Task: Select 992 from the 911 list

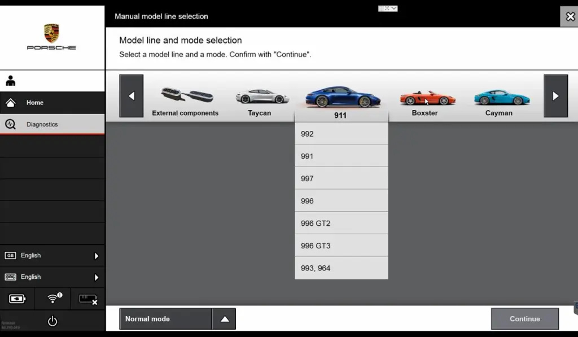Action: 341,134
